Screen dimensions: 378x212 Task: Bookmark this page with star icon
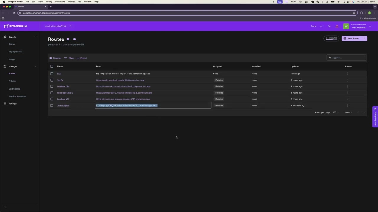click(x=354, y=13)
